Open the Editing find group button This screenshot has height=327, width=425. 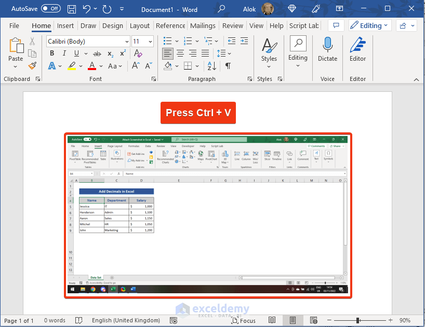298,51
